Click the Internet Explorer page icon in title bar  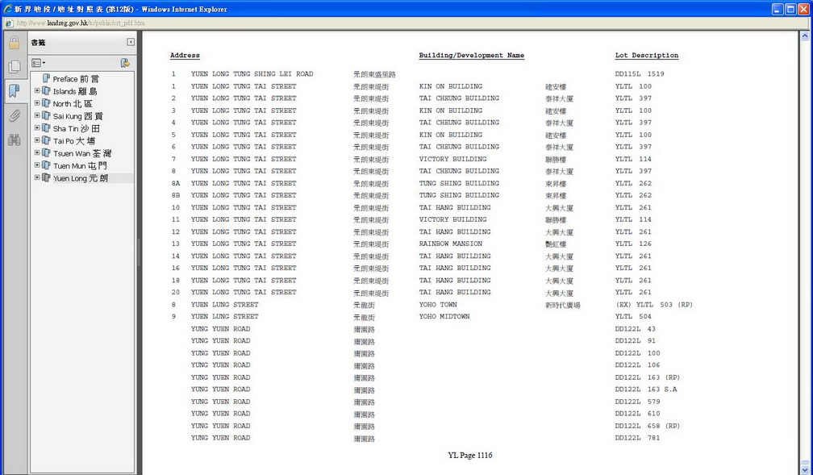8,9
